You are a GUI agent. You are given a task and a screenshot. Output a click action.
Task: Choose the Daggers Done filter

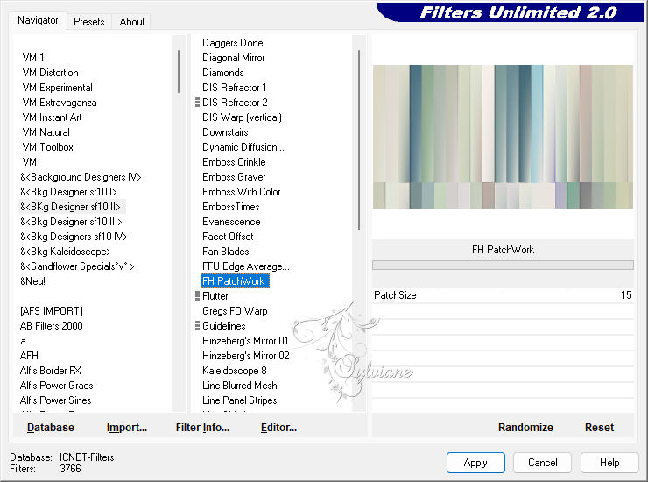coord(233,43)
